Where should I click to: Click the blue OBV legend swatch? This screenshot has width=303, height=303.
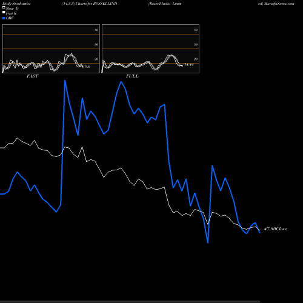pos(4,18)
